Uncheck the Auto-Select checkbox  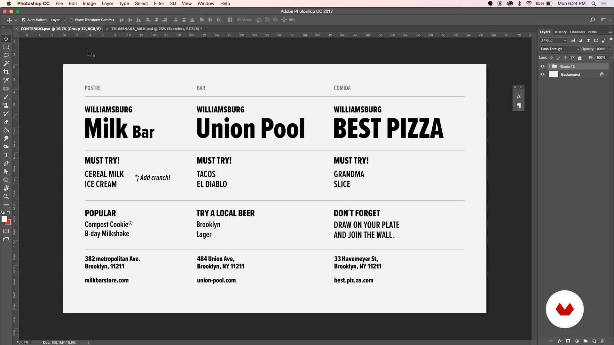pyautogui.click(x=24, y=20)
